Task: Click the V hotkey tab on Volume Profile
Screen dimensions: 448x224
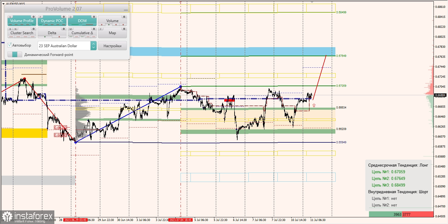Action: click(11, 17)
